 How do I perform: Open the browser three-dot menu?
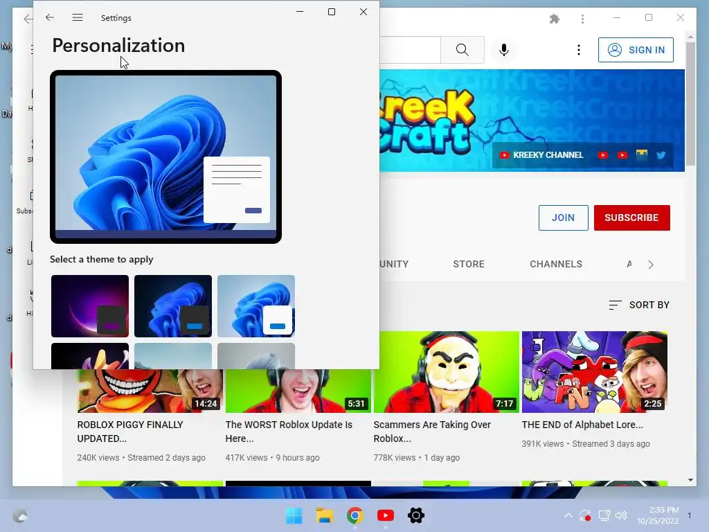(x=582, y=19)
